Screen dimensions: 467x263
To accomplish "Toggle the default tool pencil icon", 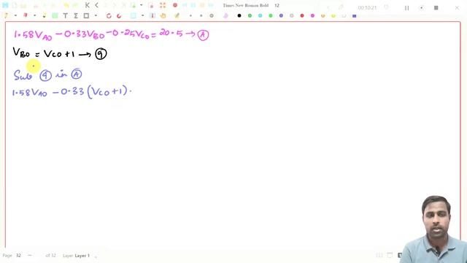I will 177,15.
